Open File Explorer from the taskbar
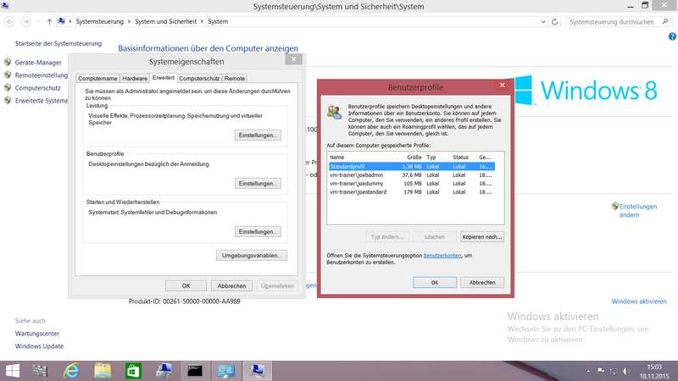The height and width of the screenshot is (381, 678). (x=103, y=371)
